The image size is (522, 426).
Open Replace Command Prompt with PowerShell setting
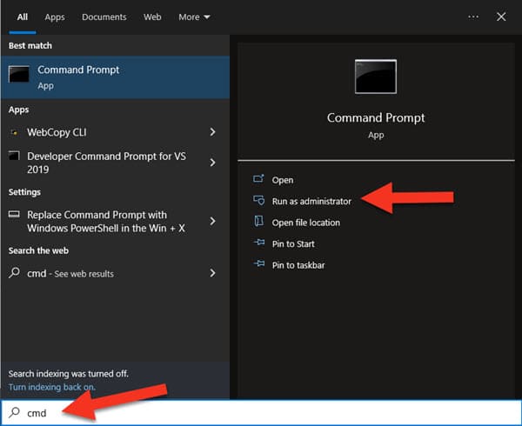pos(115,222)
